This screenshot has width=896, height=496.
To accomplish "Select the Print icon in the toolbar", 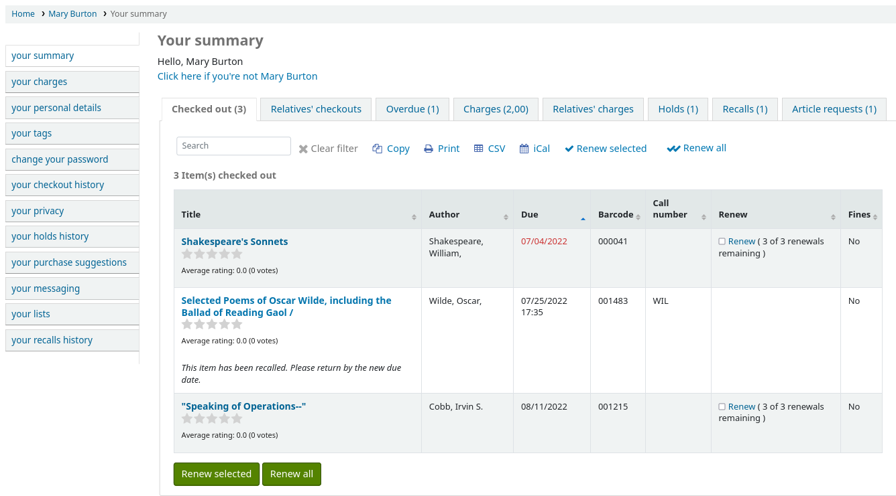I will tap(428, 148).
